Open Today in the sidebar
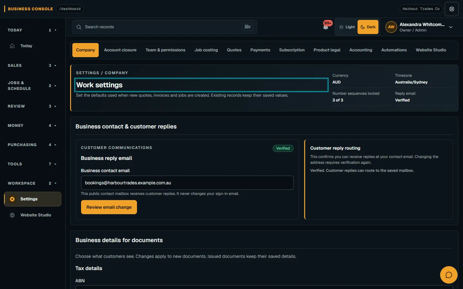Screen dimensions: 463x289 coord(33,46)
